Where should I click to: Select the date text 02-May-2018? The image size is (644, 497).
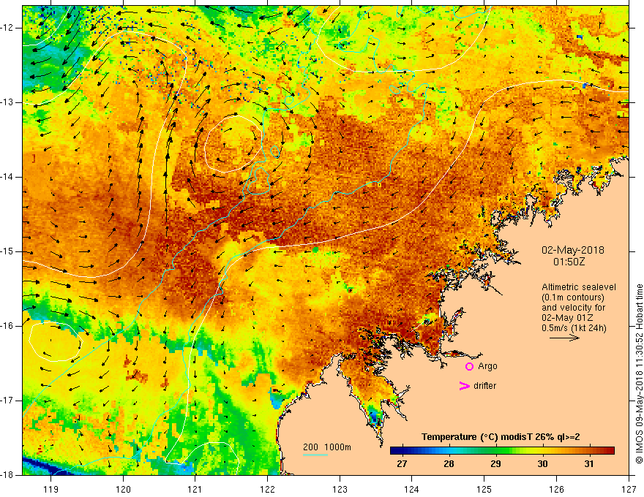pyautogui.click(x=572, y=250)
